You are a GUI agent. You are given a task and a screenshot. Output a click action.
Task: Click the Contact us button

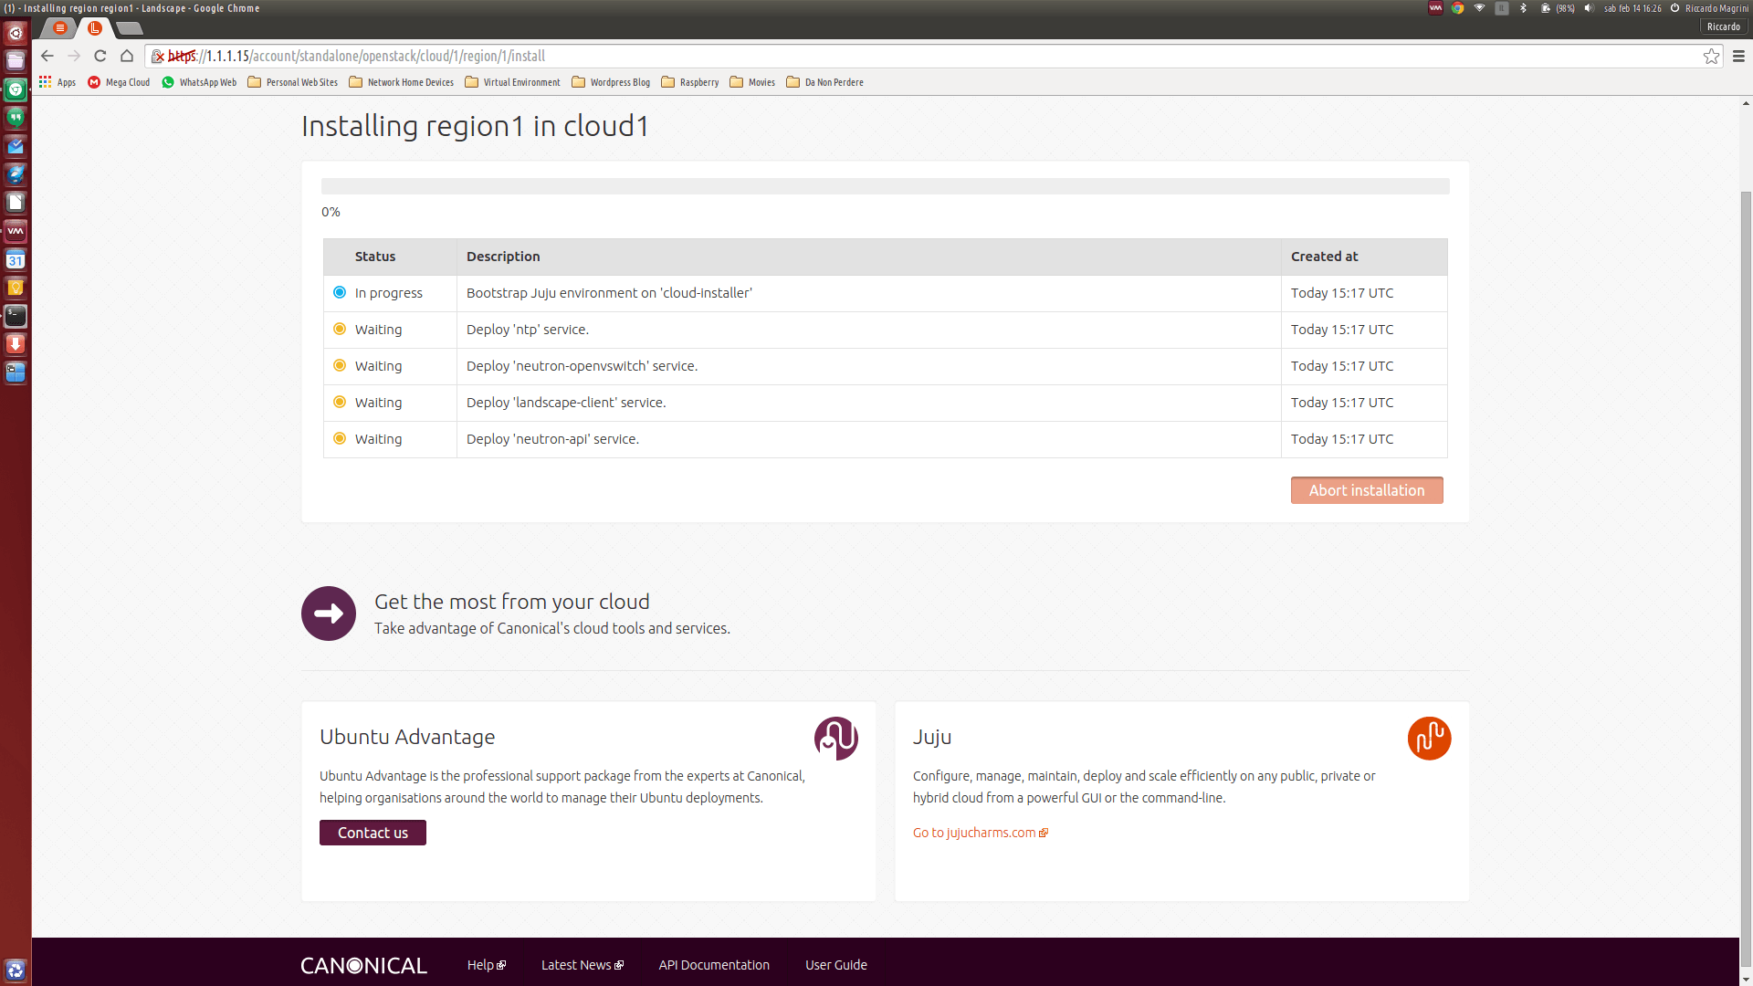[x=372, y=832]
